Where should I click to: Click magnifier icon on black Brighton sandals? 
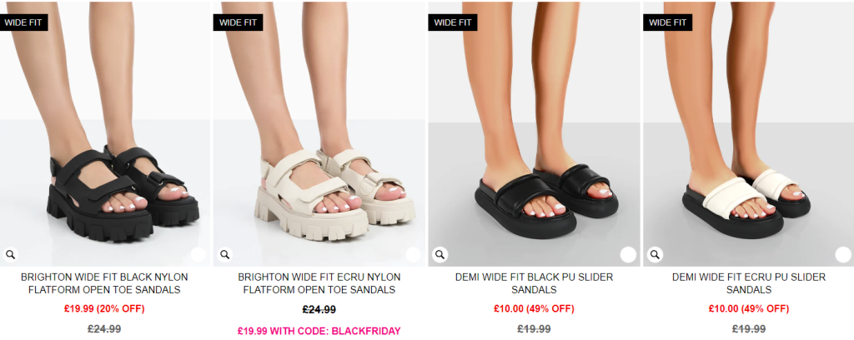coord(10,254)
